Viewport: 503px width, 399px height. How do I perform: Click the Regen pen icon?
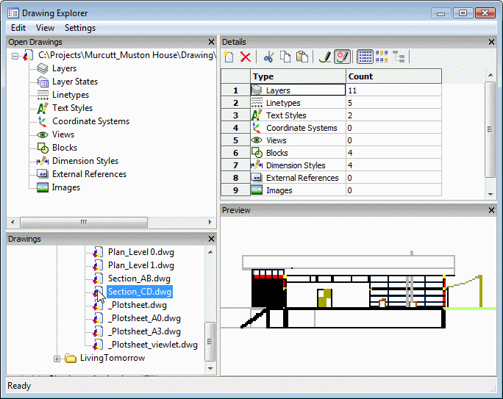click(325, 57)
